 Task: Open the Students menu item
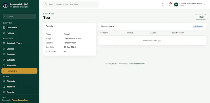click(x=19, y=81)
